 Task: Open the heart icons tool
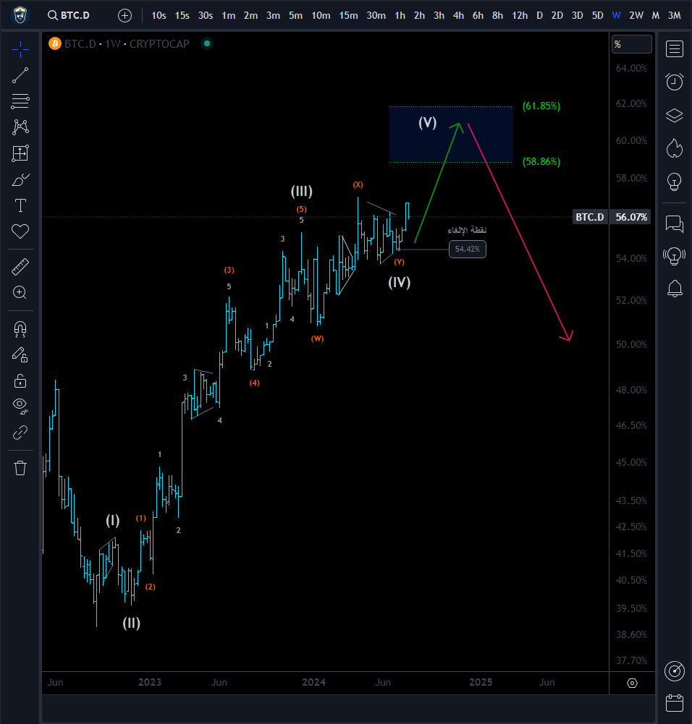pos(20,231)
